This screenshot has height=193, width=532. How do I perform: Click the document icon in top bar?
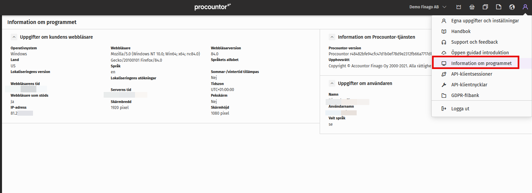tap(498, 7)
